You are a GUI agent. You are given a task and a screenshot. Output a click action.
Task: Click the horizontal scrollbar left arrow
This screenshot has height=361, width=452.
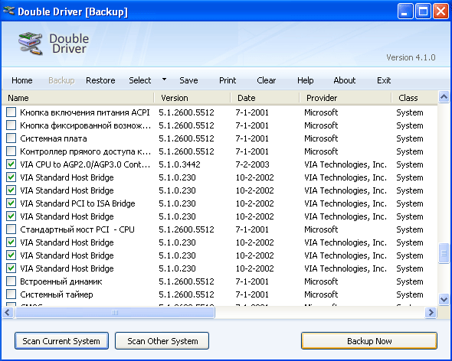(8, 312)
